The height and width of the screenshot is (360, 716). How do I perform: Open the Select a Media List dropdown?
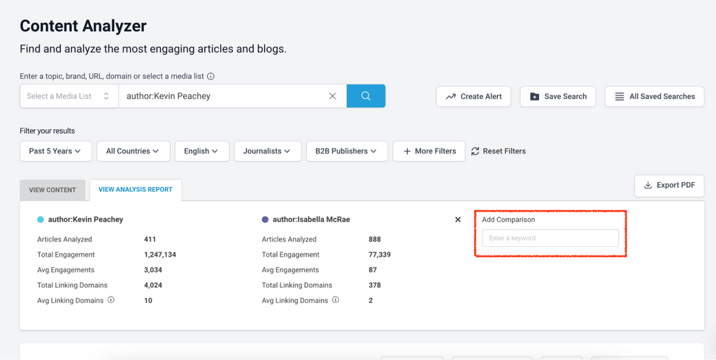point(69,96)
